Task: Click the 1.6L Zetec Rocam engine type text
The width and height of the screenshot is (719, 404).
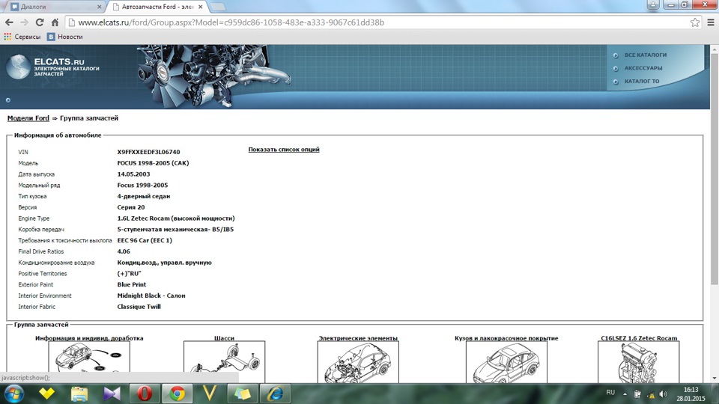Action: (175, 218)
